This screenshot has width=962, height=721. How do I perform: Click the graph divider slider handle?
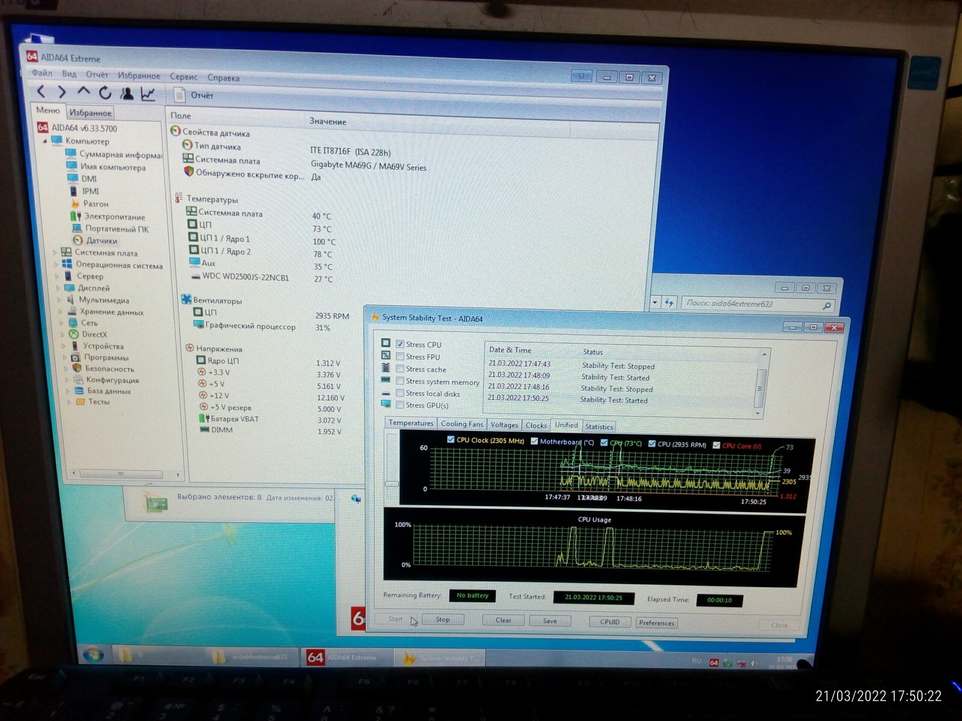pyautogui.click(x=391, y=484)
